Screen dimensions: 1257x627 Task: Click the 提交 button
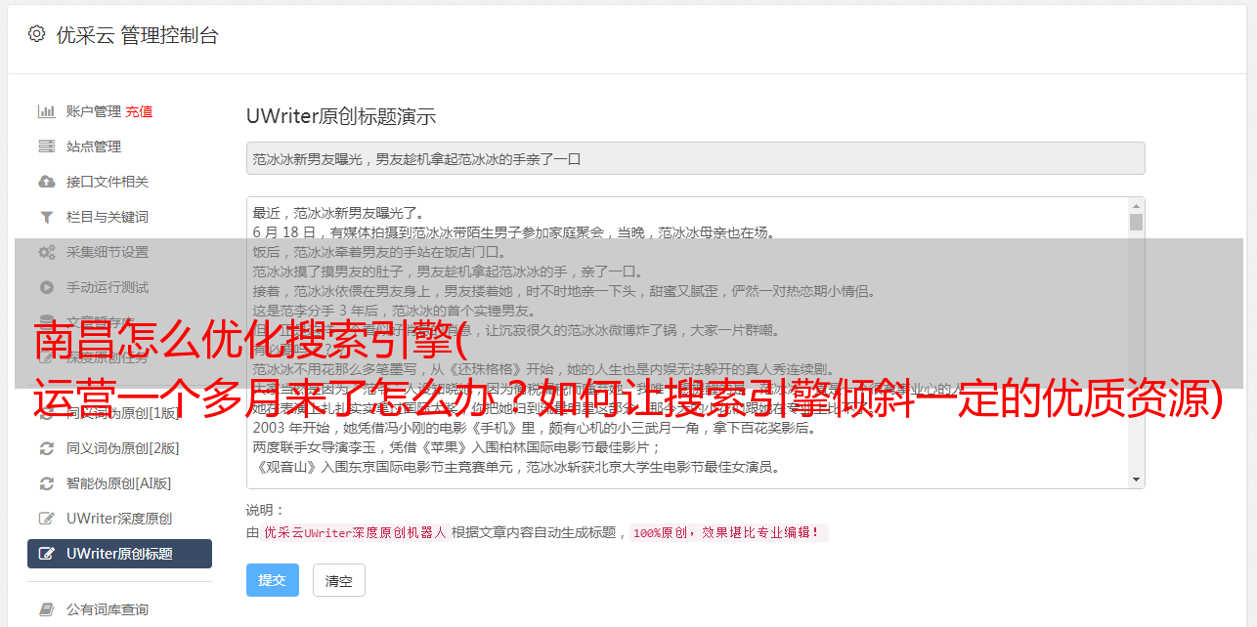click(x=273, y=580)
